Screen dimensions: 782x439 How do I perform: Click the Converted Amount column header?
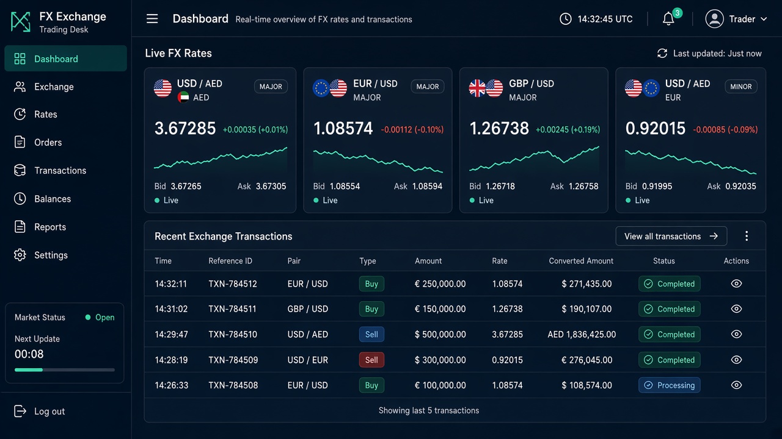[581, 261]
